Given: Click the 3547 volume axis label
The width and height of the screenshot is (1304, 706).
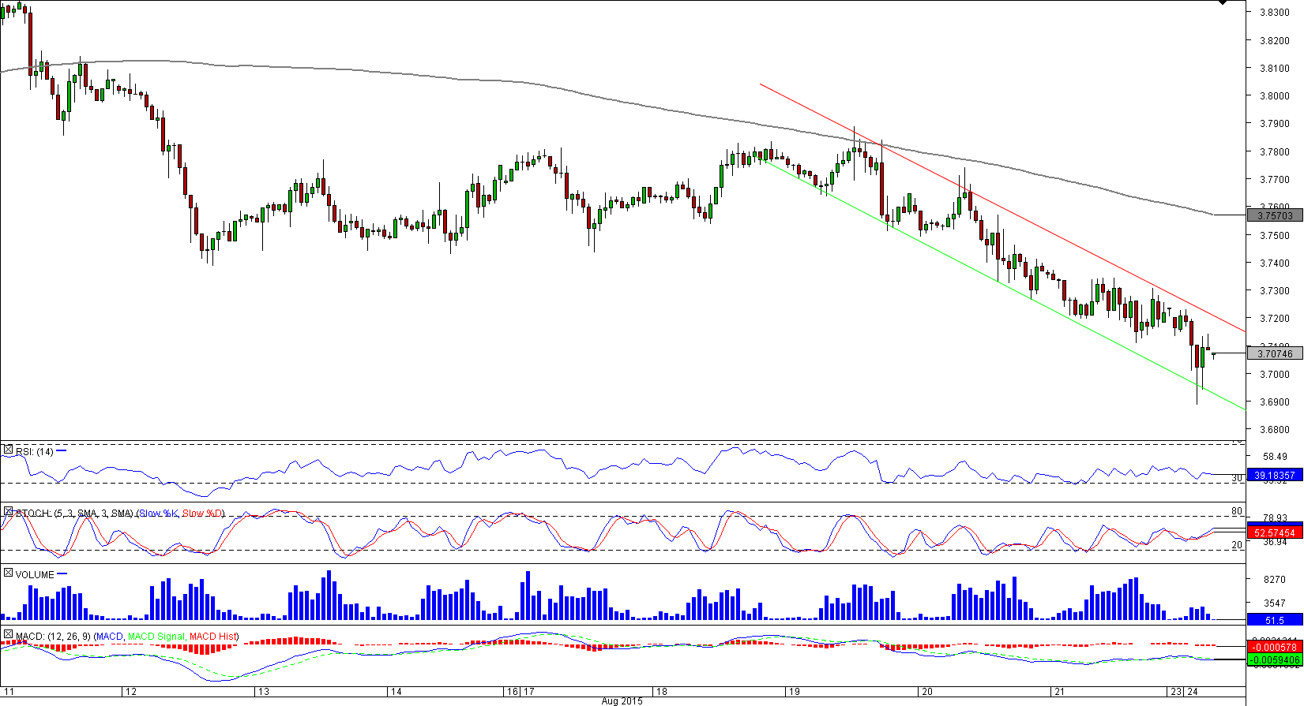Looking at the screenshot, I should pyautogui.click(x=1274, y=603).
